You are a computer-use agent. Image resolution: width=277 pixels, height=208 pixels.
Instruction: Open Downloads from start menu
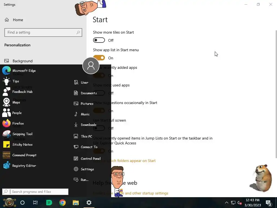[85, 125]
